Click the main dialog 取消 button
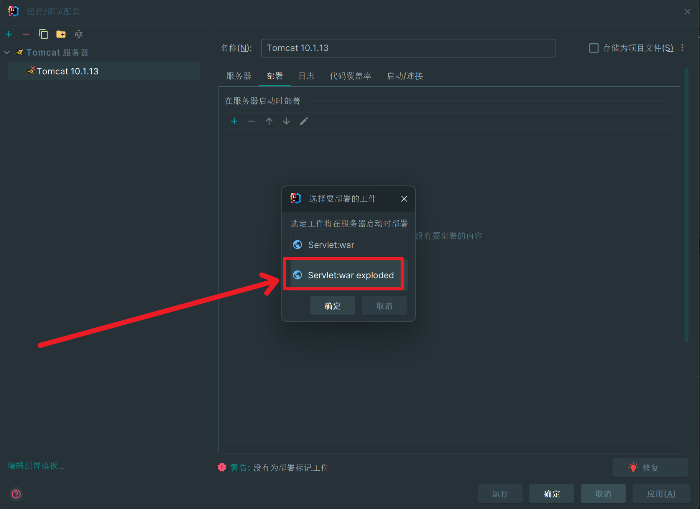Image resolution: width=700 pixels, height=509 pixels. (x=603, y=494)
